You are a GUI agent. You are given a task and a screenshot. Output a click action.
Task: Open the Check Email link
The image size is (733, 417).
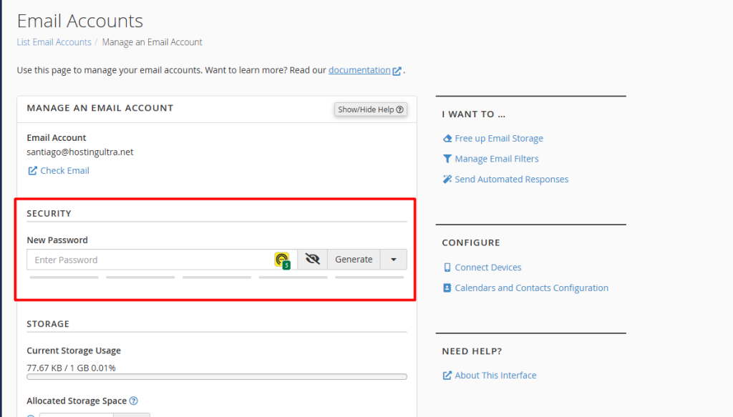coord(64,171)
